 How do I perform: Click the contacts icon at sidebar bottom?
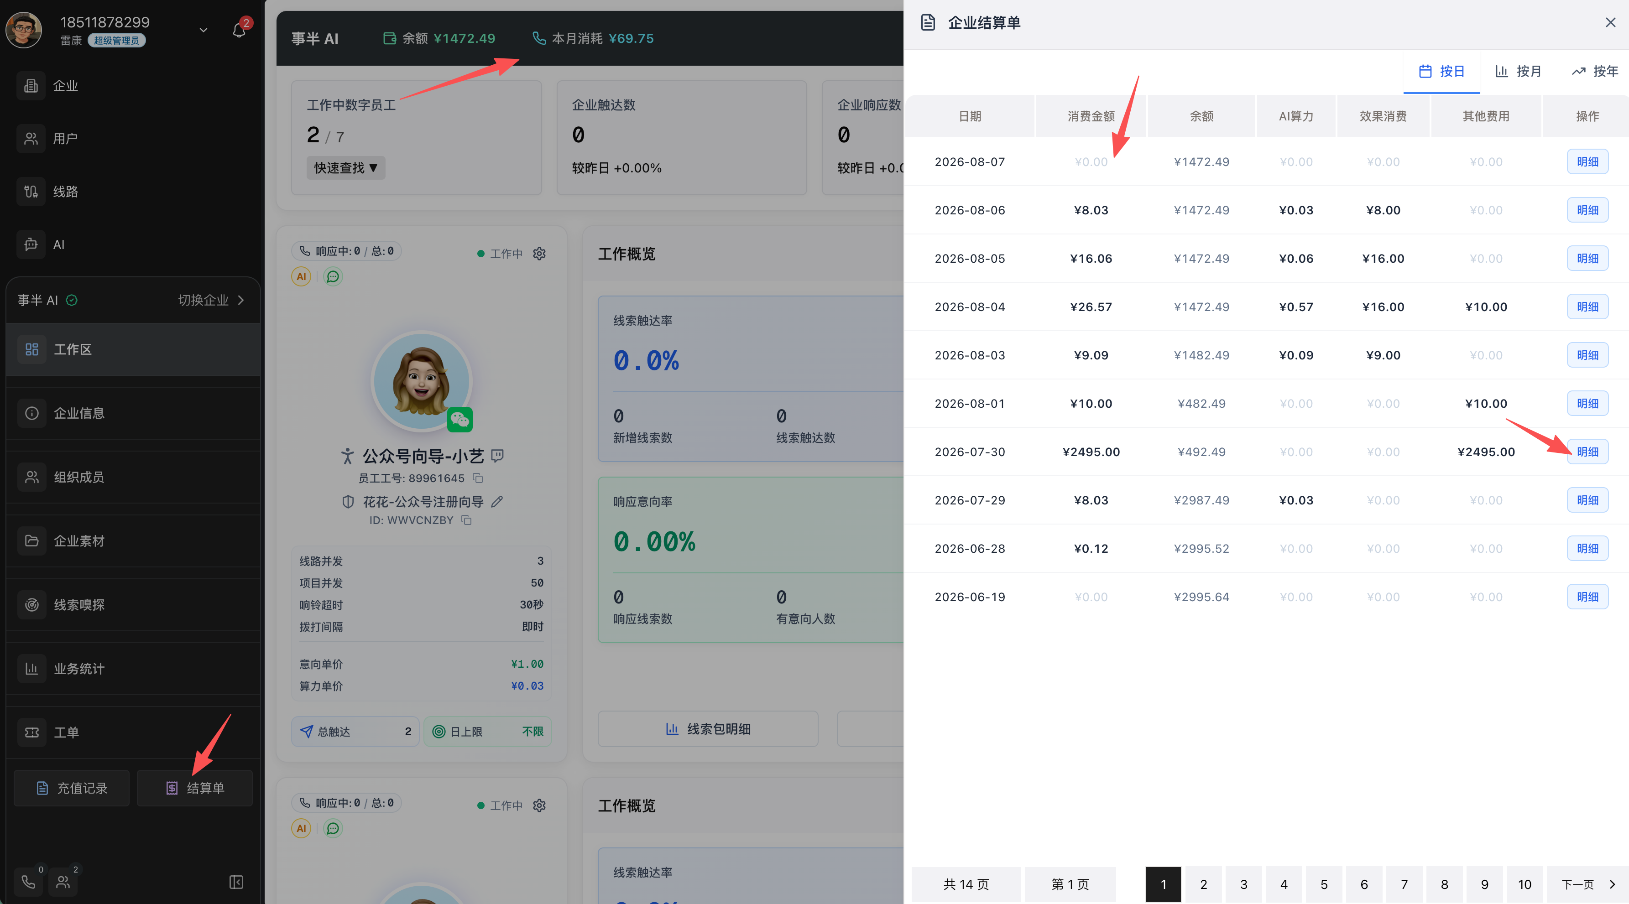pyautogui.click(x=63, y=882)
